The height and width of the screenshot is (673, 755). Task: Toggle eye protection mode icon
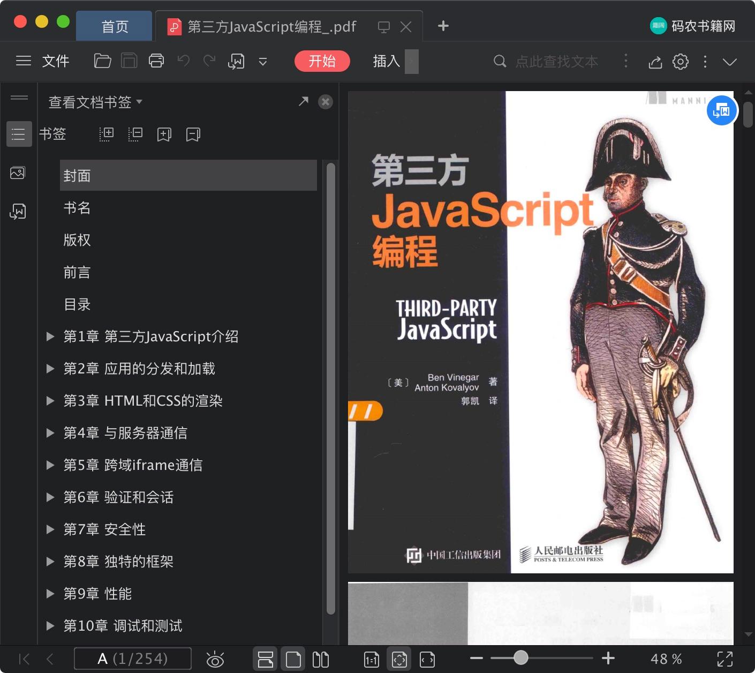pos(215,659)
